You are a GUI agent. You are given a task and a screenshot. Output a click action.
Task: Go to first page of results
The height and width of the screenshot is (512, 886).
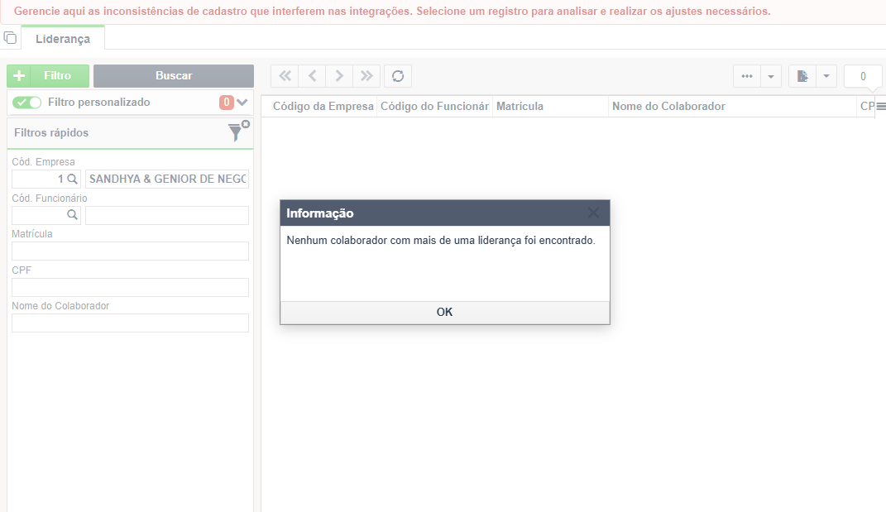(x=285, y=76)
